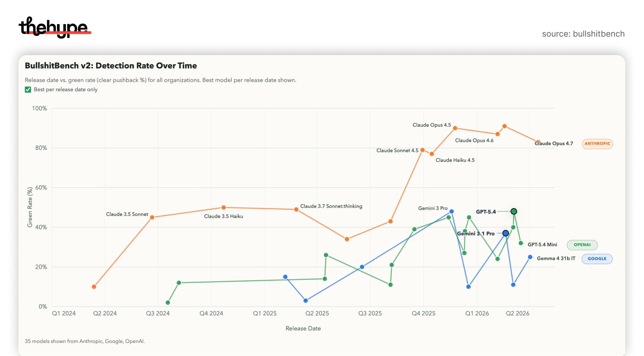This screenshot has height=356, width=644.
Task: Click the GPT-5.4 Mini data point
Action: pos(521,243)
